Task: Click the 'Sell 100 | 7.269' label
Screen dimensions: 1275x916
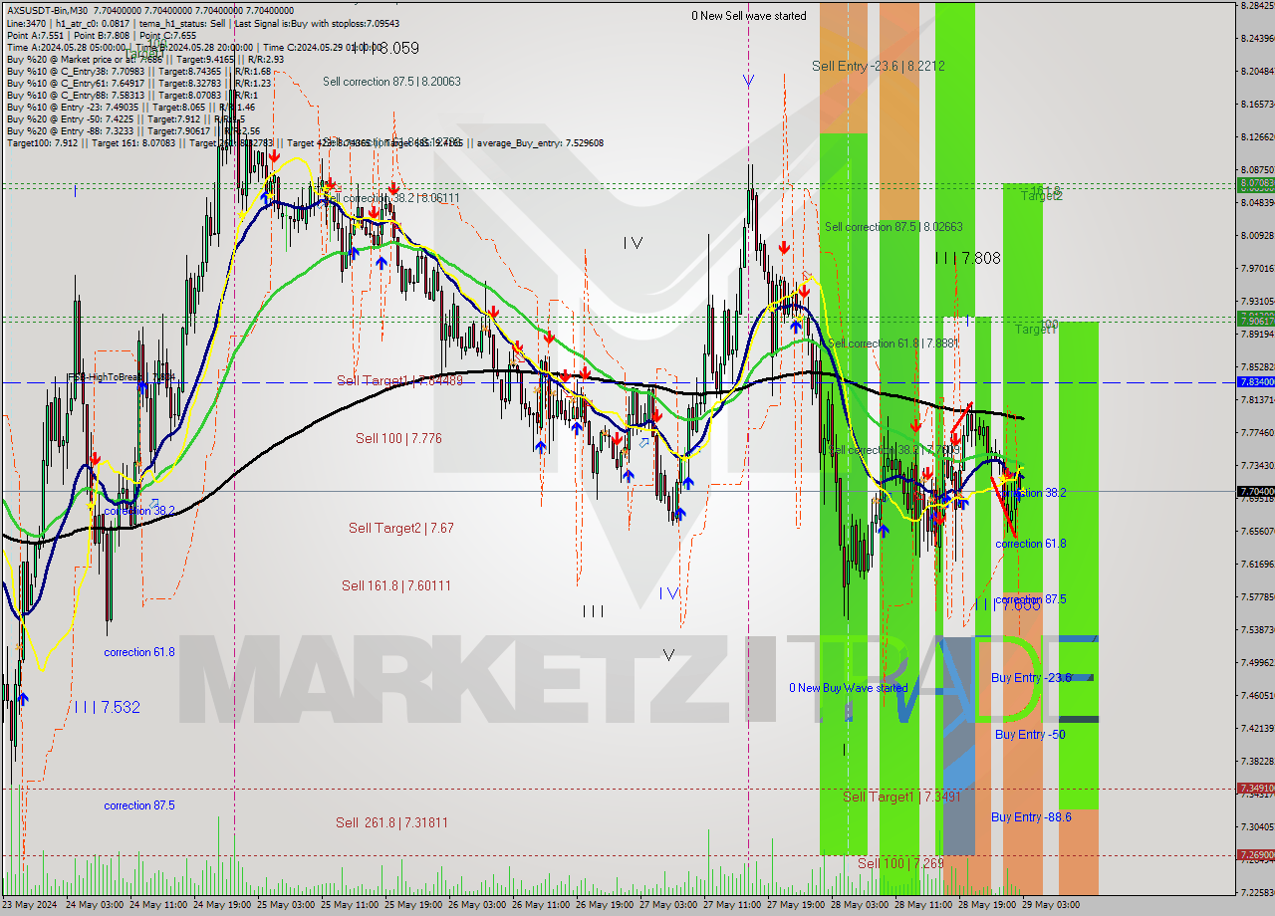Action: coord(900,863)
